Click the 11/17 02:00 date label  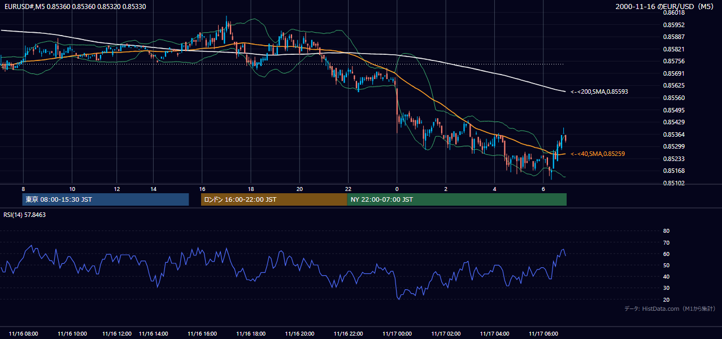tap(446, 333)
